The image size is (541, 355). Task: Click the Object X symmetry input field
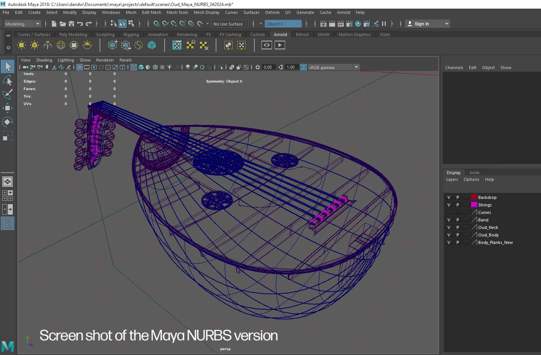[283, 24]
